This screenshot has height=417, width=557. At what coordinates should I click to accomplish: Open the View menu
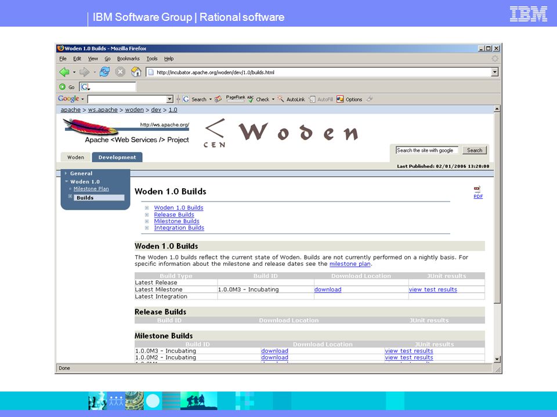coord(93,58)
